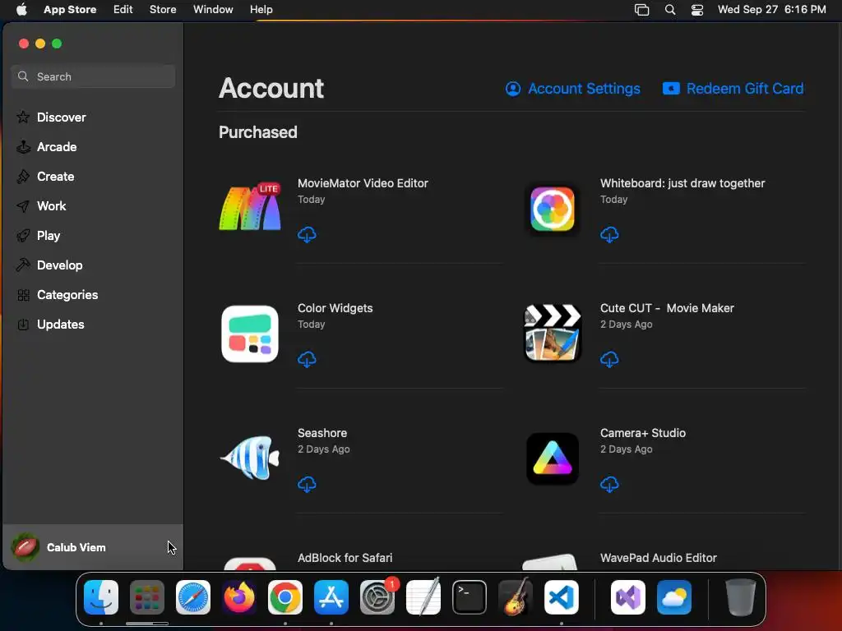Browse Categories in the sidebar
842x631 pixels.
point(93,295)
